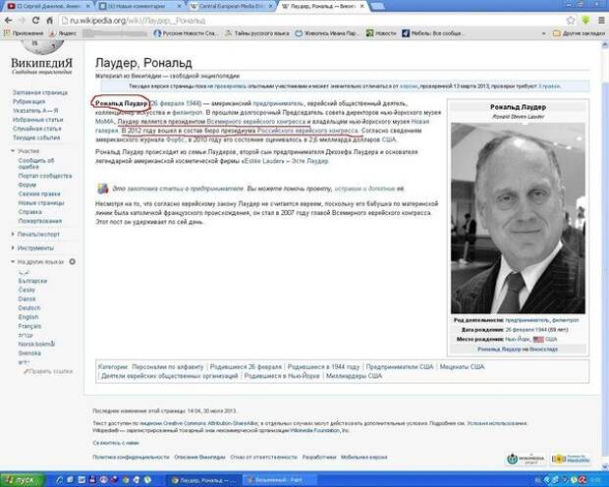This screenshot has height=487, width=609.
Task: Open the Российского еврейского конгресса link
Action: (307, 131)
